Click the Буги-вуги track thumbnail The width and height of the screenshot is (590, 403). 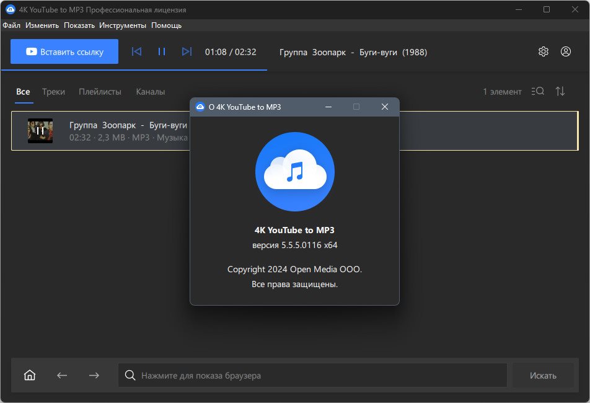coord(40,131)
